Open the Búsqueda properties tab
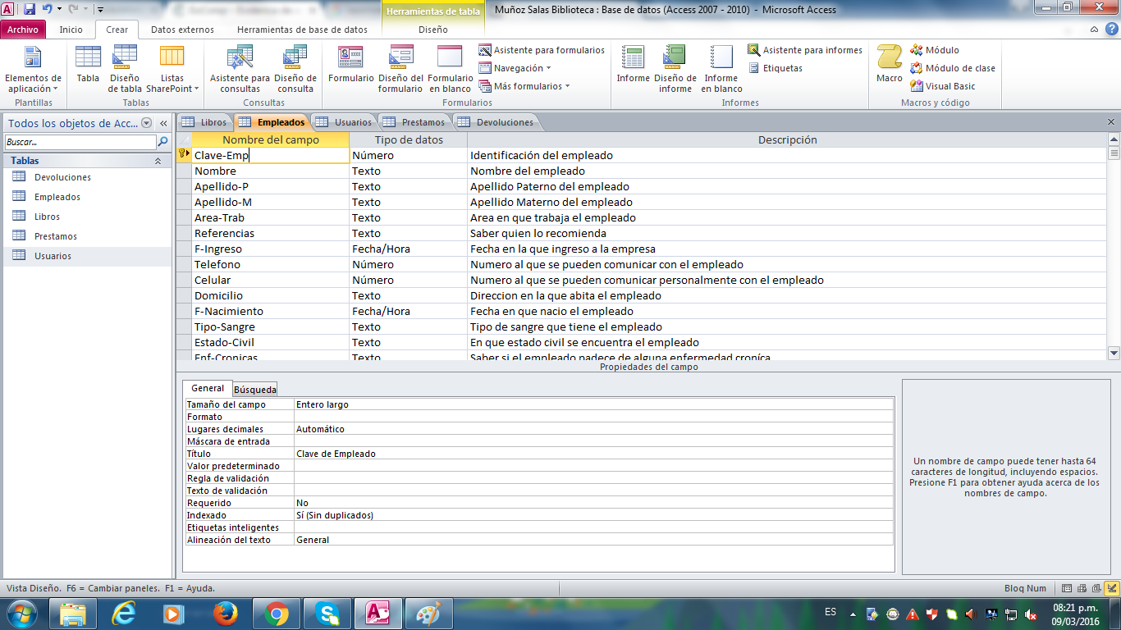The width and height of the screenshot is (1121, 630). 254,389
